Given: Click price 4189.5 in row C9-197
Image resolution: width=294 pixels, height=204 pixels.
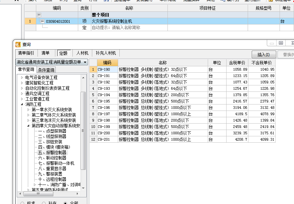Looking at the screenshot, I should click(237, 114).
